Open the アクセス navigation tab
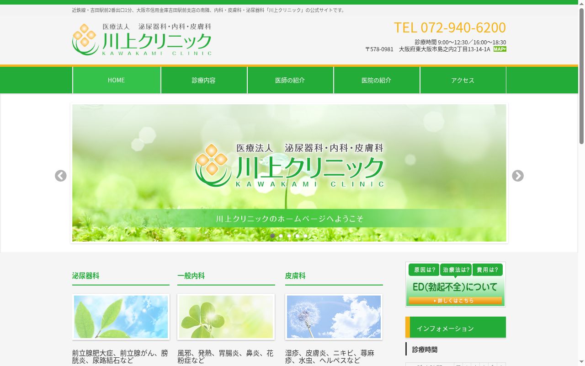 [463, 80]
